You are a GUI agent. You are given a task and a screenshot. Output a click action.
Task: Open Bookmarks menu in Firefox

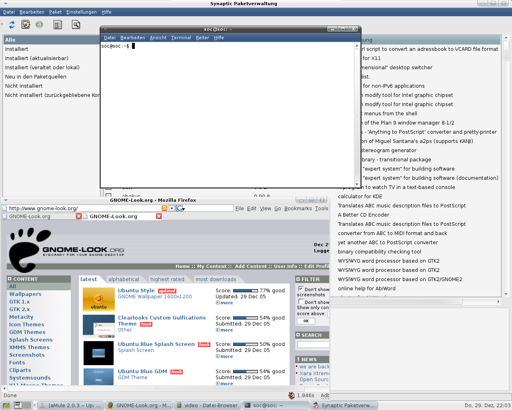pos(298,208)
